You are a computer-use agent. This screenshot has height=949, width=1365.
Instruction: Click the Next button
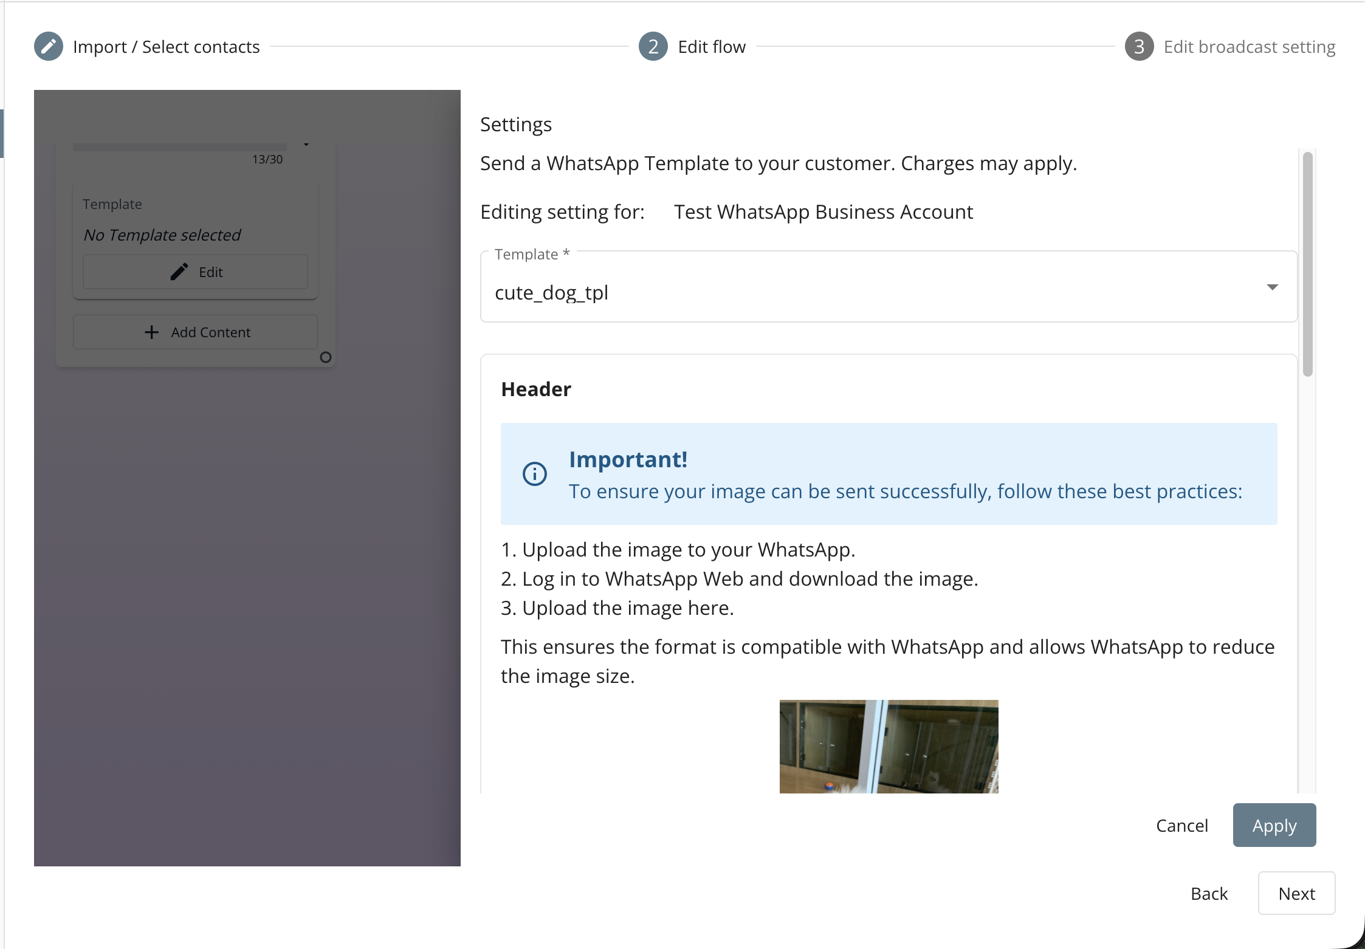tap(1296, 893)
